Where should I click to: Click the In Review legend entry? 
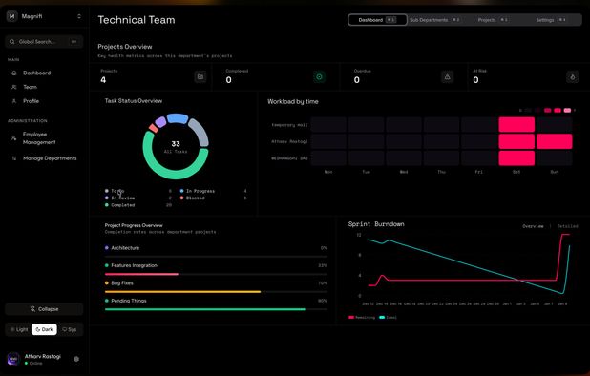(x=137, y=198)
